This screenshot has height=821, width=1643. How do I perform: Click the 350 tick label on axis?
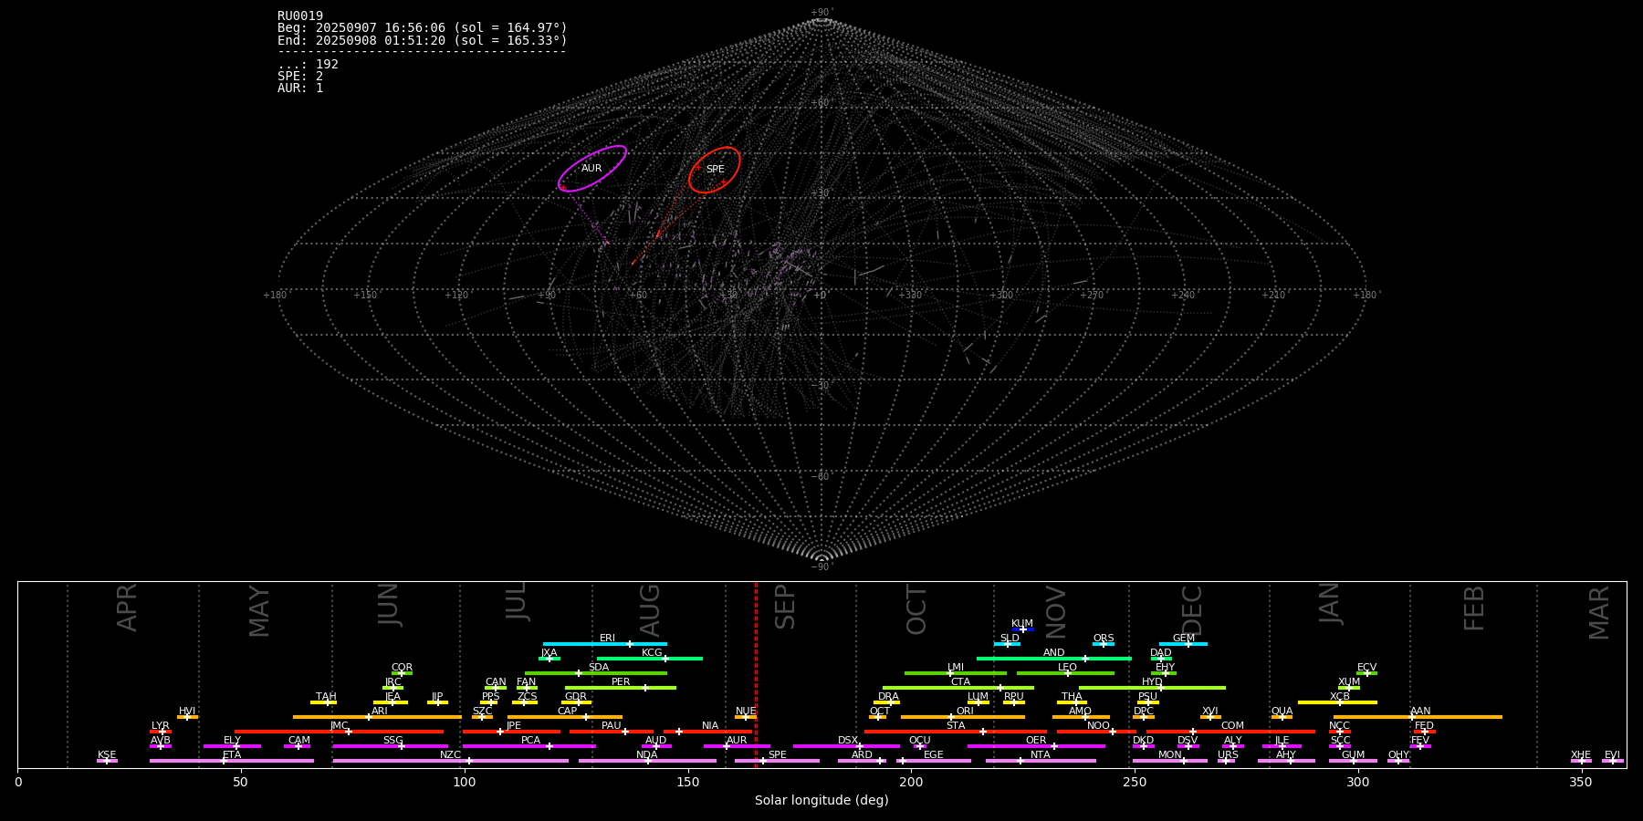point(1581,782)
